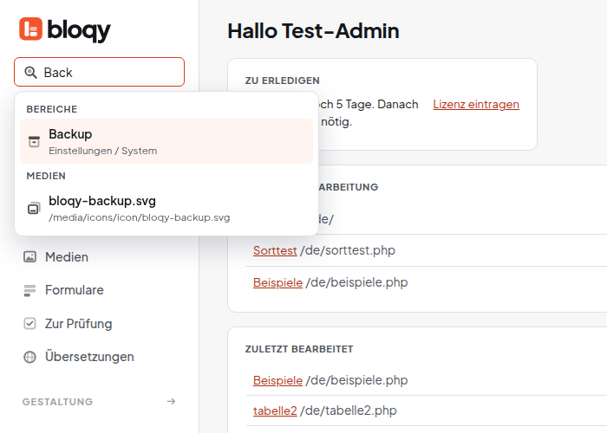The width and height of the screenshot is (607, 433).
Task: Click the BEREICHE group heading
Action: (x=52, y=109)
